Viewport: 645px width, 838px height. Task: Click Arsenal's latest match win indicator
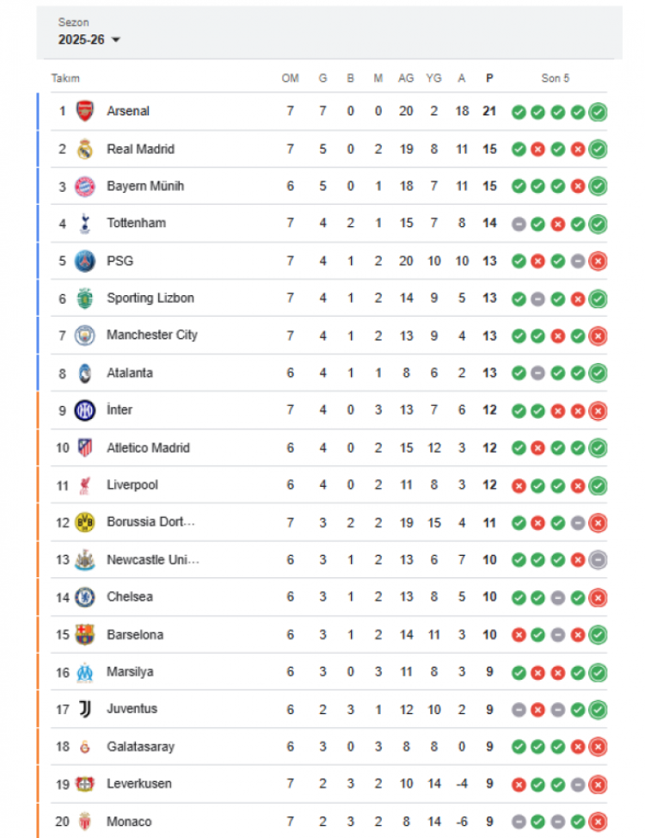598,112
